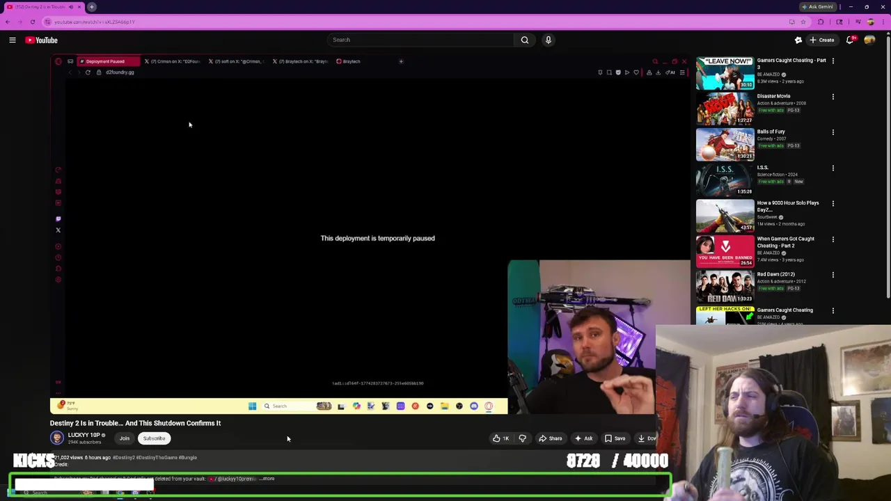Open more options for I.S.S.
The height and width of the screenshot is (501, 891).
(x=833, y=168)
